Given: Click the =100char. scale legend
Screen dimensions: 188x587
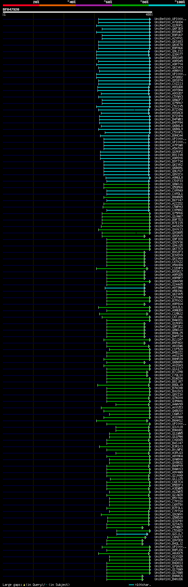Looking at the screenshot, I should (x=140, y=585).
